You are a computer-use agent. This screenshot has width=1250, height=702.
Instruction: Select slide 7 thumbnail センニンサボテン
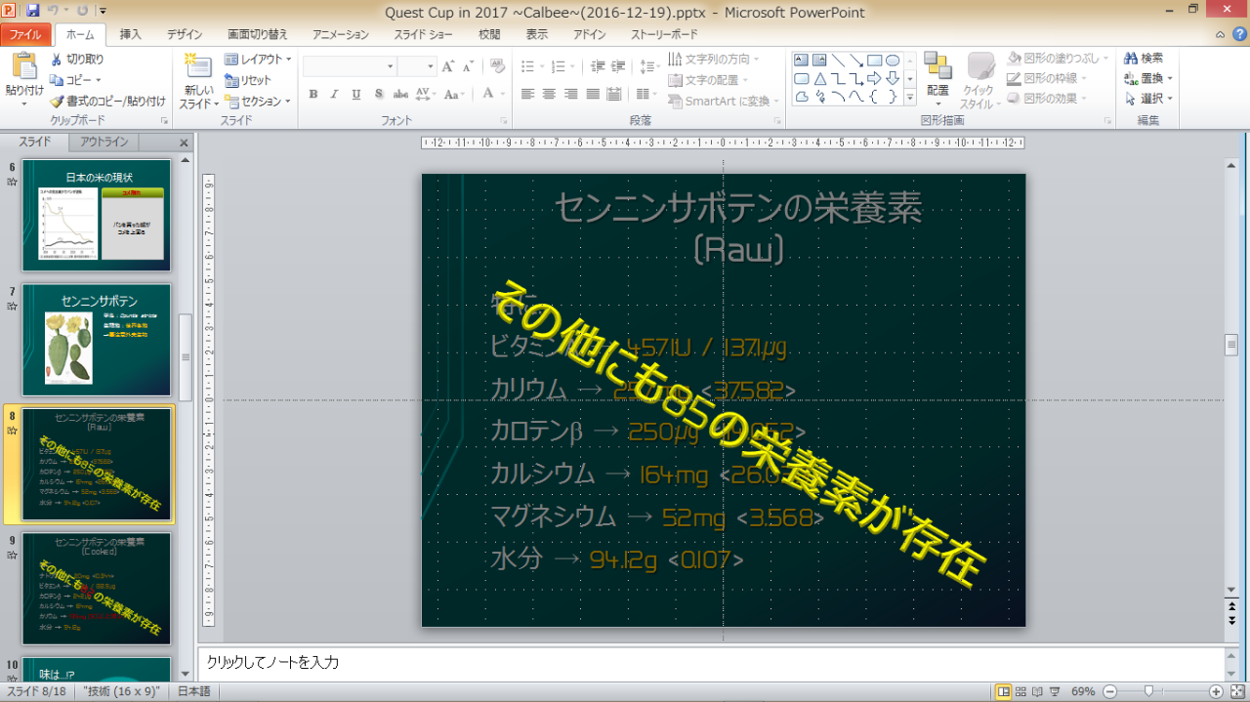click(x=97, y=340)
